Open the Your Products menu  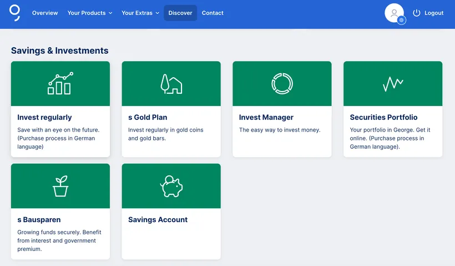click(90, 13)
